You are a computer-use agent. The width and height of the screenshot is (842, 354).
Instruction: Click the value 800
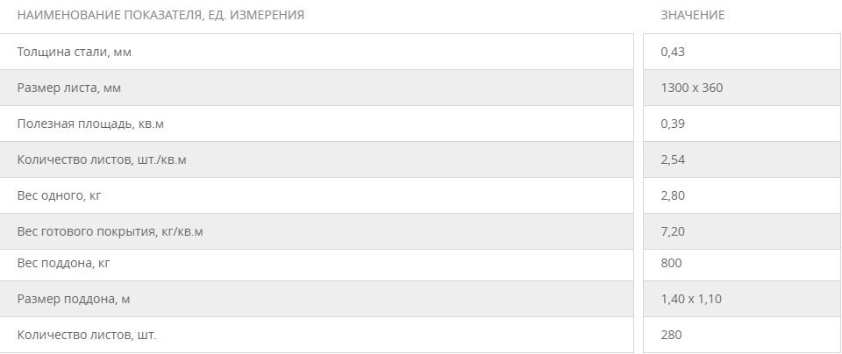pyautogui.click(x=671, y=264)
